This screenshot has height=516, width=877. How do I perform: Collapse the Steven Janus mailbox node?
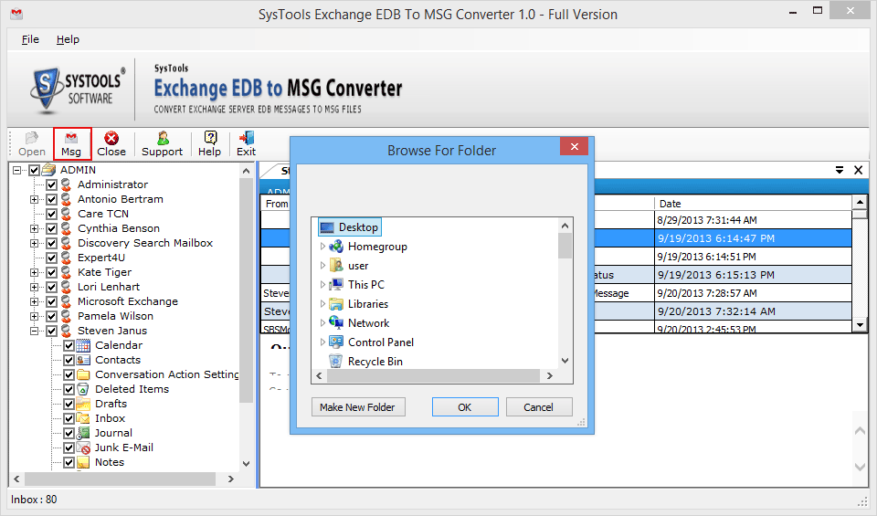click(34, 331)
